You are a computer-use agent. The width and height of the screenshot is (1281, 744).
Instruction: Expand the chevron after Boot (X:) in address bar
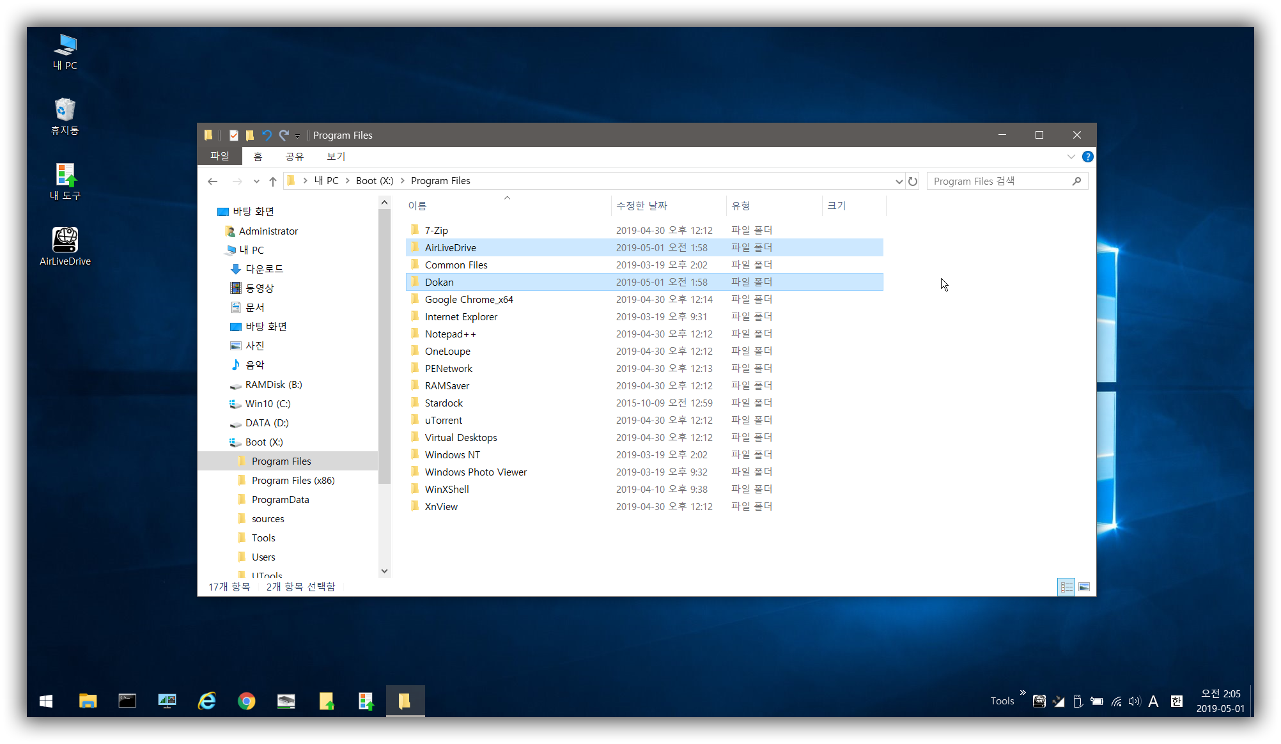pyautogui.click(x=403, y=181)
